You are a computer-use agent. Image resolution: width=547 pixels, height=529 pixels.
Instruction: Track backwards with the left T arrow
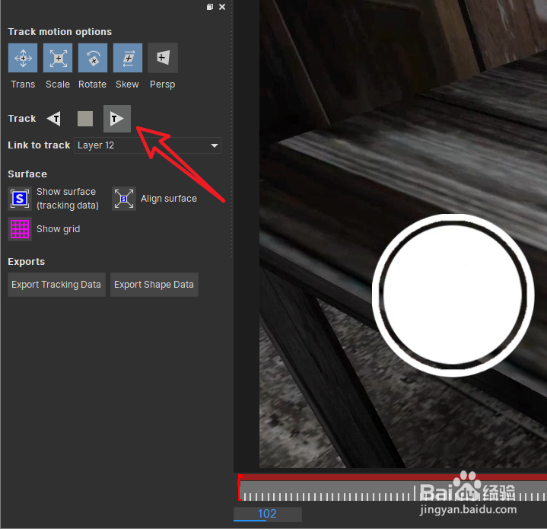54,119
